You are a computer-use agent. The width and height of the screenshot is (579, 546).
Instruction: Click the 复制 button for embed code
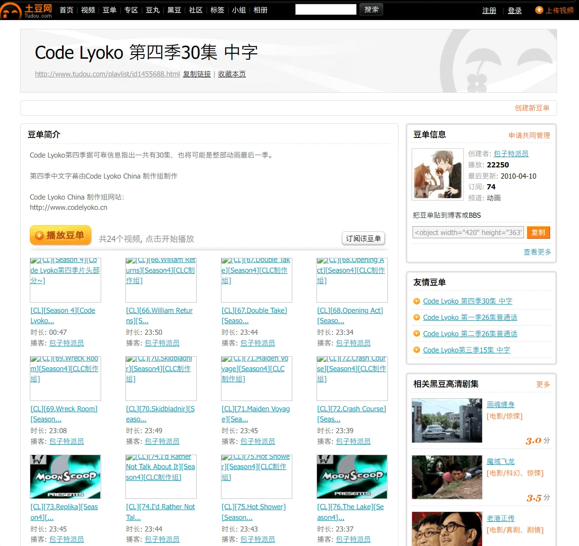coord(538,232)
